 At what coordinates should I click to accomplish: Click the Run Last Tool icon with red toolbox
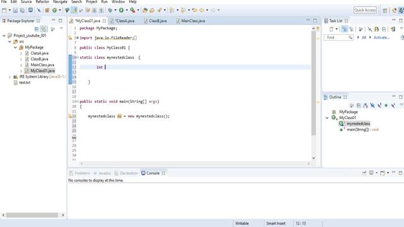[133, 10]
